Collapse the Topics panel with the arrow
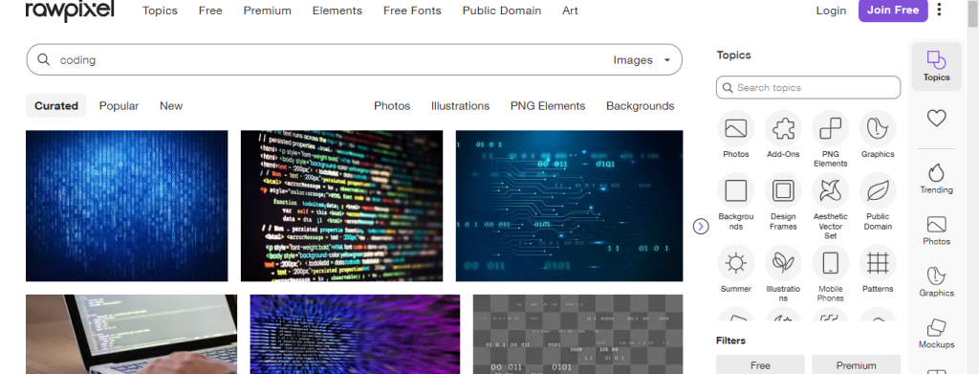The width and height of the screenshot is (979, 374). click(701, 226)
